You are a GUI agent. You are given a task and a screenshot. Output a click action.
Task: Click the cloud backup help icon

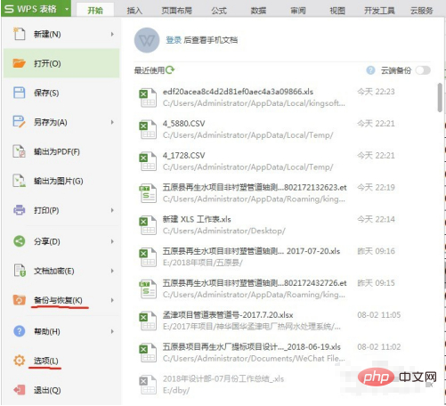[370, 70]
